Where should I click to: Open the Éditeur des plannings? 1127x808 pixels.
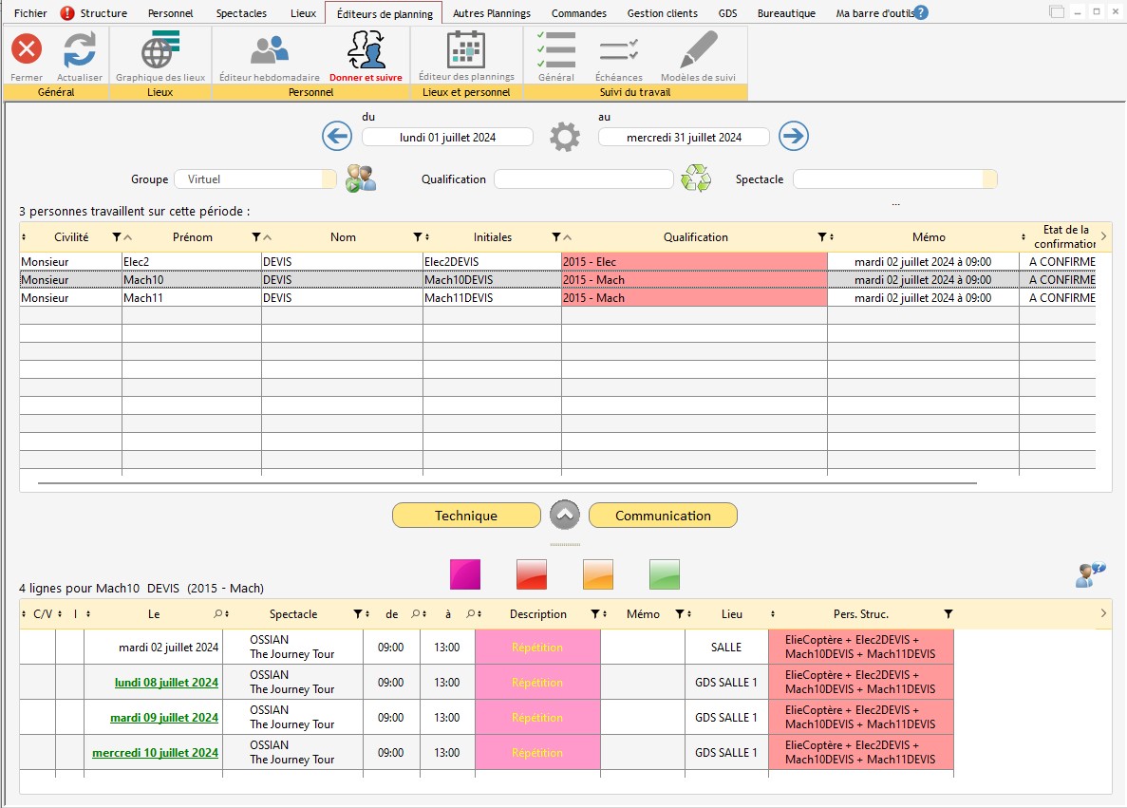[x=466, y=49]
